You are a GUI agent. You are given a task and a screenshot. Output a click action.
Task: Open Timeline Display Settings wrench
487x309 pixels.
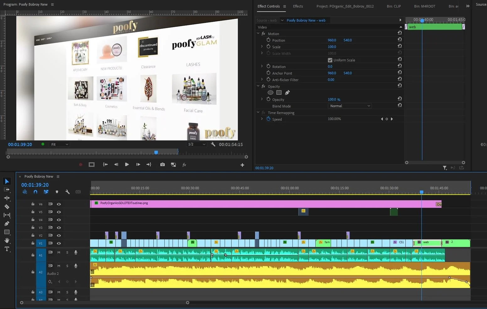pyautogui.click(x=67, y=192)
